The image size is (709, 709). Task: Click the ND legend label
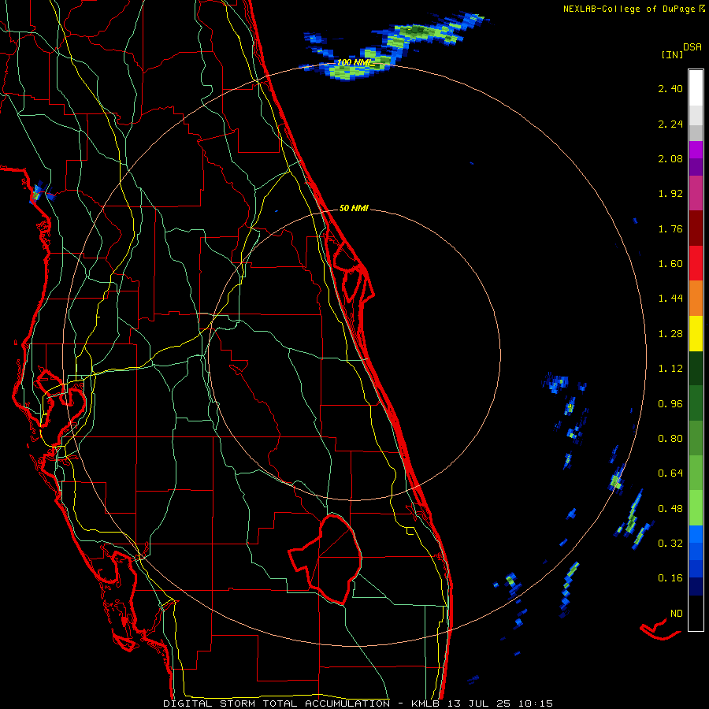point(677,614)
